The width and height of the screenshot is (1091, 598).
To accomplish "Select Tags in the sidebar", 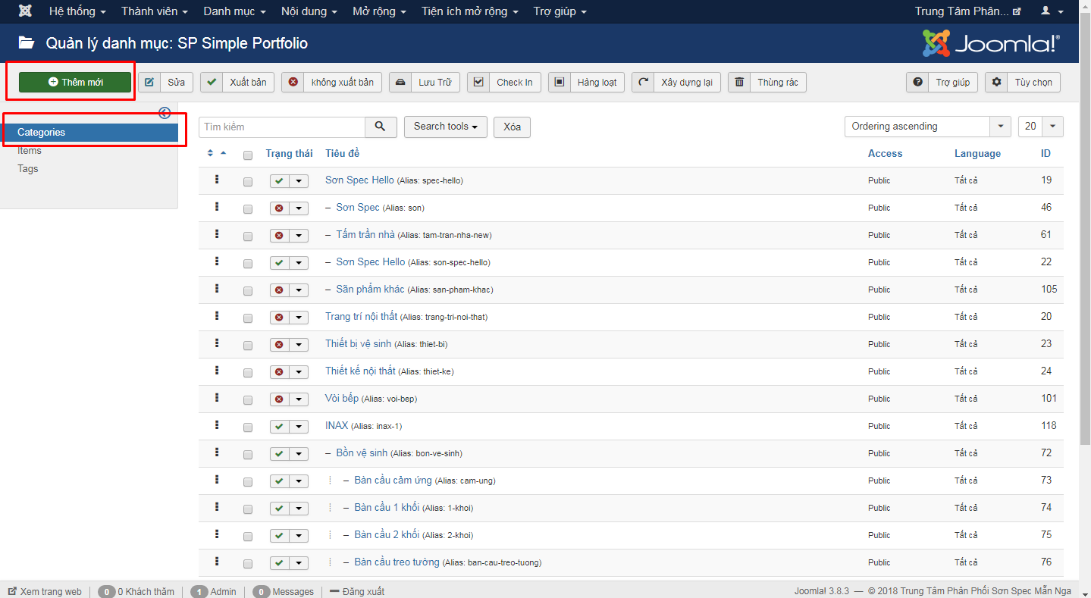I will pos(28,168).
